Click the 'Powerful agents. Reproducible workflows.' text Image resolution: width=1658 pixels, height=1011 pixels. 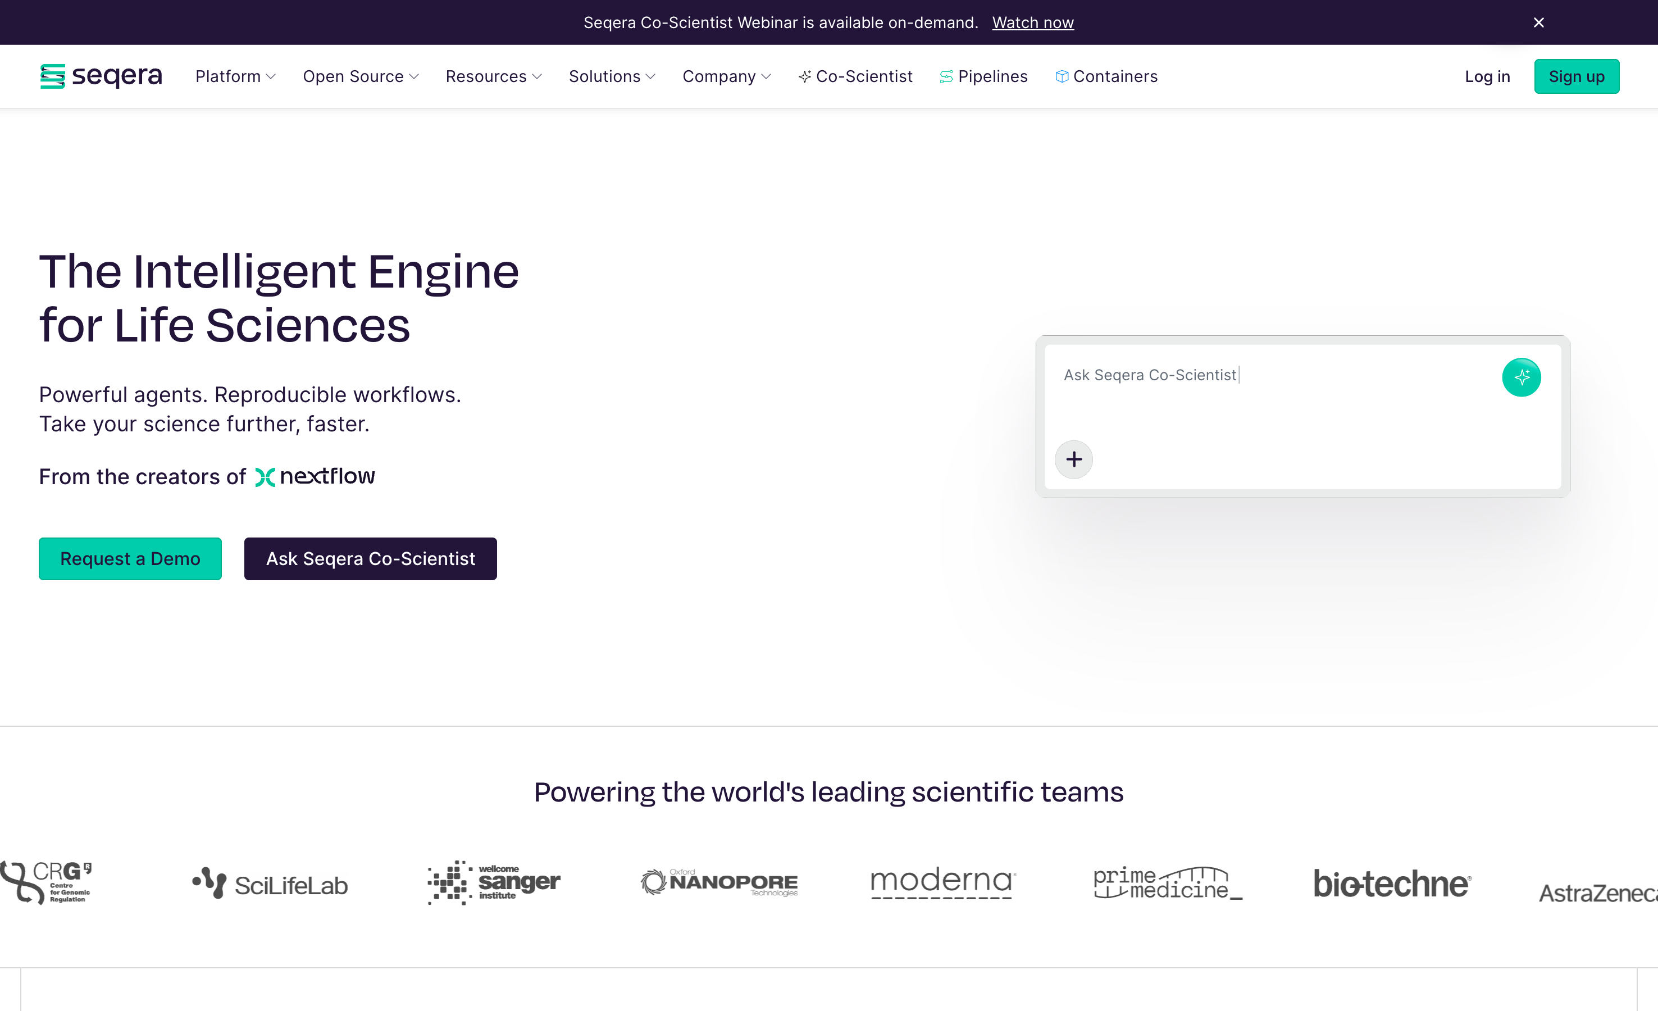pyautogui.click(x=249, y=394)
